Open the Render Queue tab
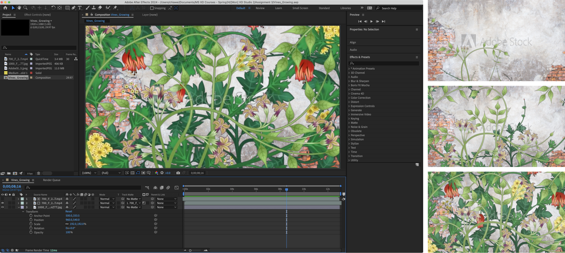 (x=51, y=180)
